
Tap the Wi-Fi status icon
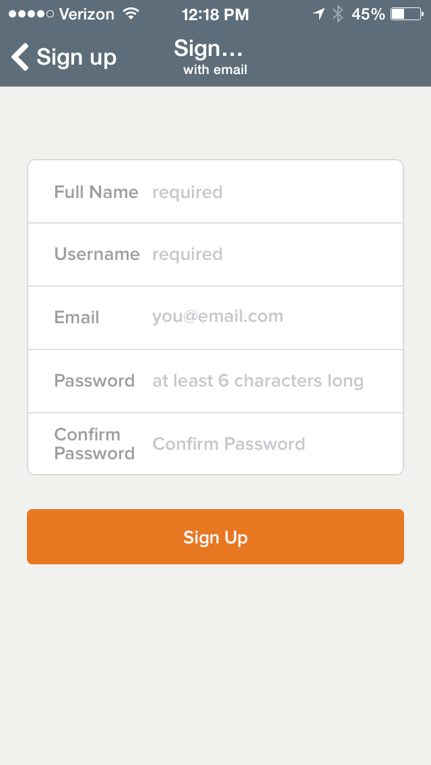coord(131,13)
